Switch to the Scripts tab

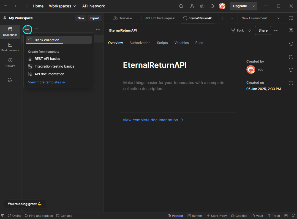tap(162, 43)
